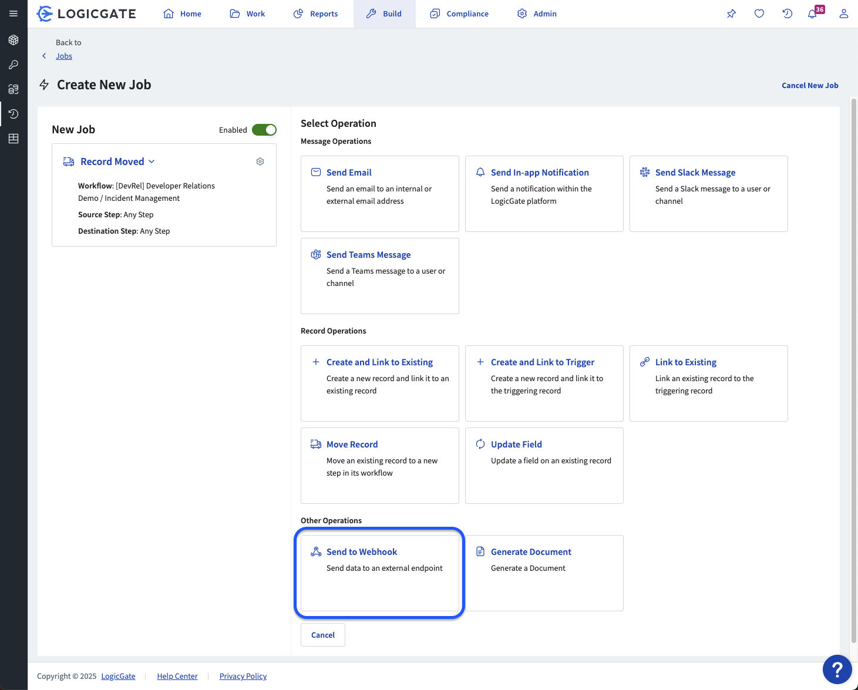This screenshot has width=858, height=690.
Task: Open the hamburger menu in the sidebar
Action: click(x=14, y=13)
